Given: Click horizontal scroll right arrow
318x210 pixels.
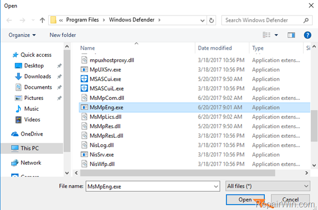Looking at the screenshot, I should click(x=306, y=173).
